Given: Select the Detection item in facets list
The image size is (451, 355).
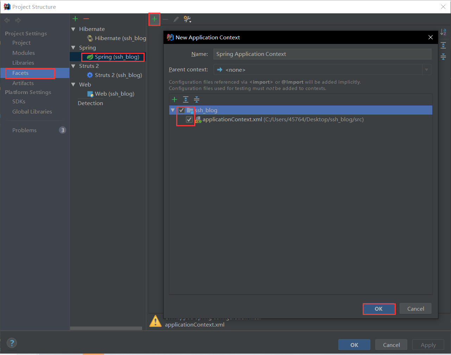Looking at the screenshot, I should [x=90, y=103].
